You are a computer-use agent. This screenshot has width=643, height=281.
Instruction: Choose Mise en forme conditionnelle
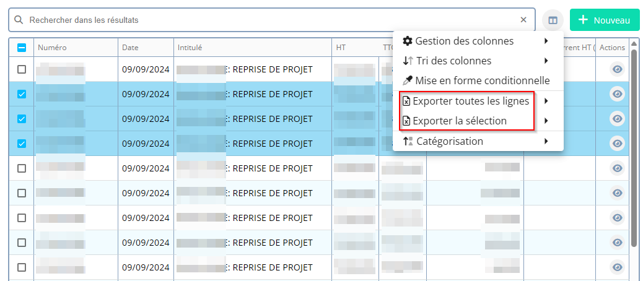[x=482, y=81]
